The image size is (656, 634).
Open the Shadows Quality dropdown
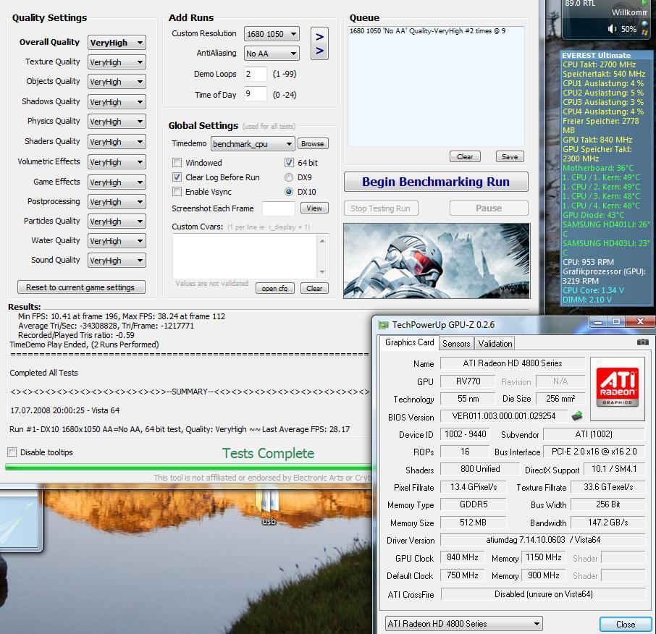[117, 102]
